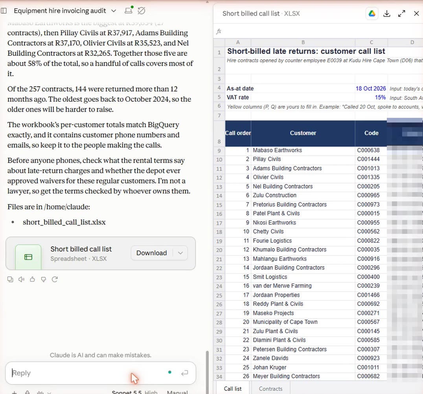Viewport: 423px width, 394px height.
Task: Select the 'Johan Kruger' cell
Action: pyautogui.click(x=303, y=367)
